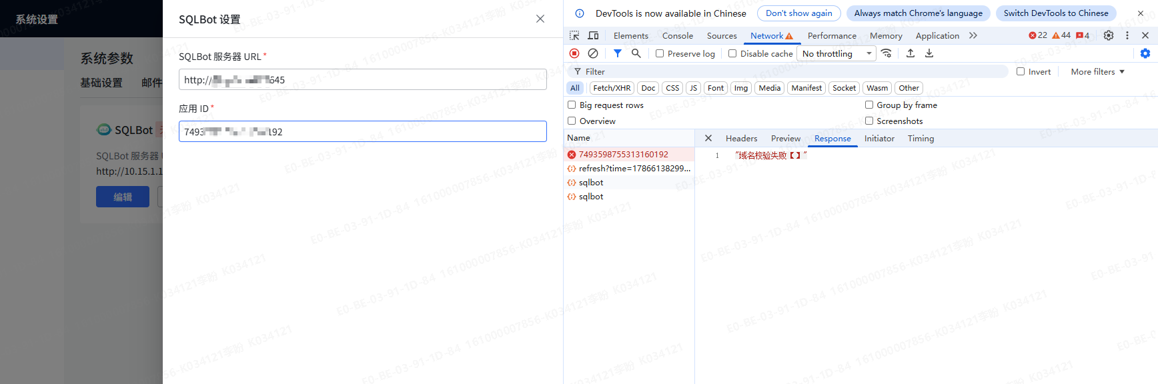
Task: Switch to the Console tab
Action: (x=678, y=35)
